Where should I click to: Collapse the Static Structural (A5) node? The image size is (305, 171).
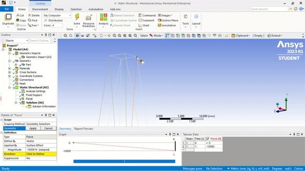tap(10, 87)
